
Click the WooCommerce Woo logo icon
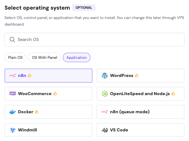click(13, 94)
